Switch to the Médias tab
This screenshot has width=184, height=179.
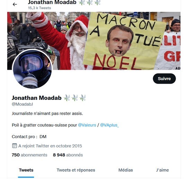[x=125, y=170]
